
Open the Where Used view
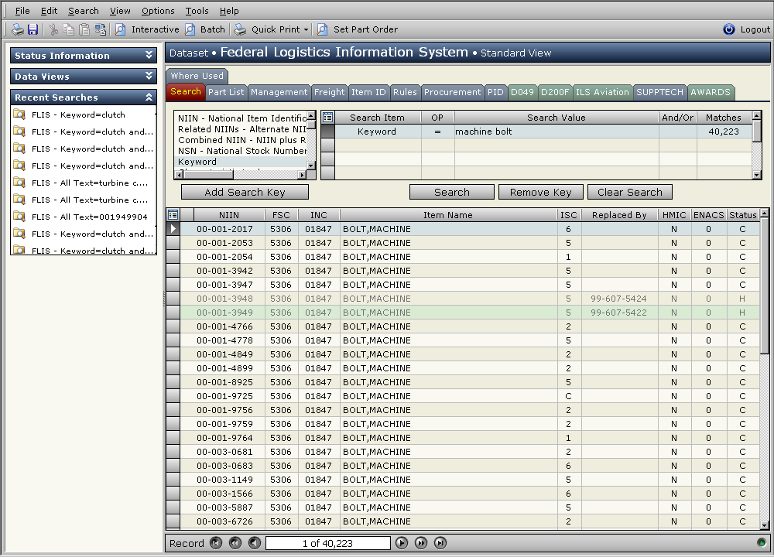pos(196,76)
